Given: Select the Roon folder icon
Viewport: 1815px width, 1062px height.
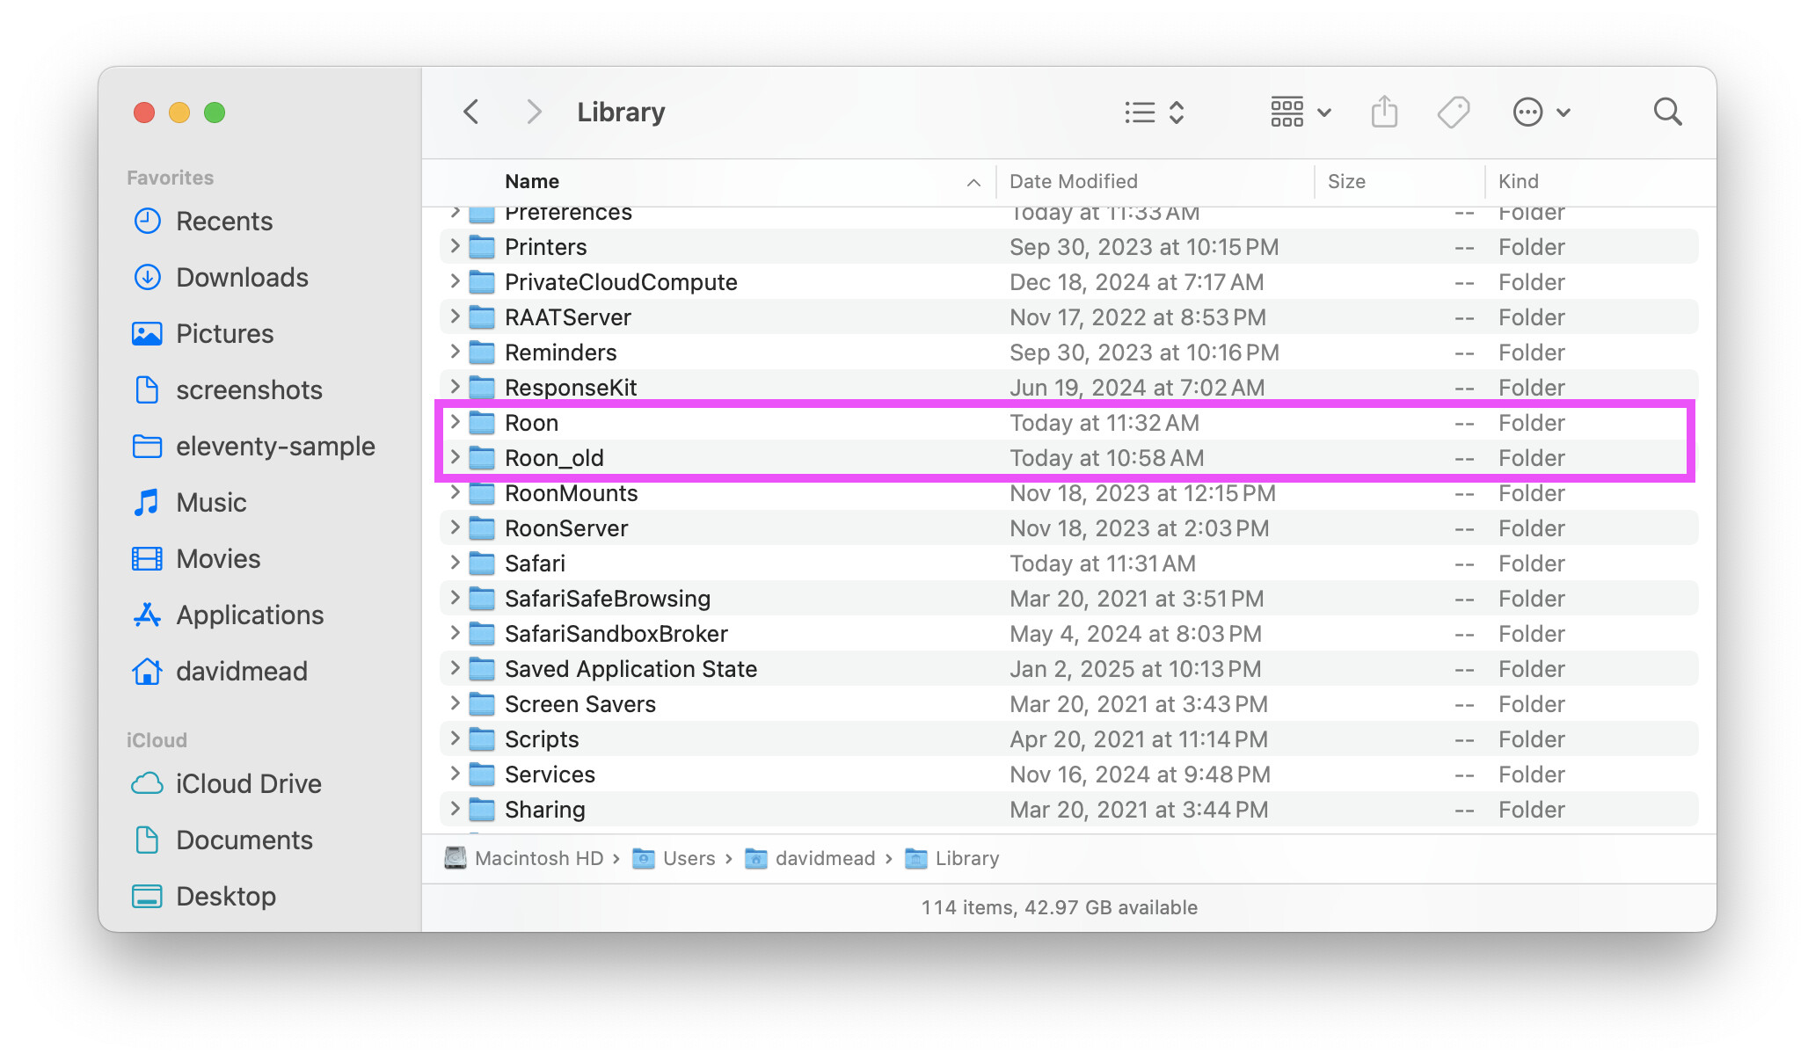Looking at the screenshot, I should [482, 423].
